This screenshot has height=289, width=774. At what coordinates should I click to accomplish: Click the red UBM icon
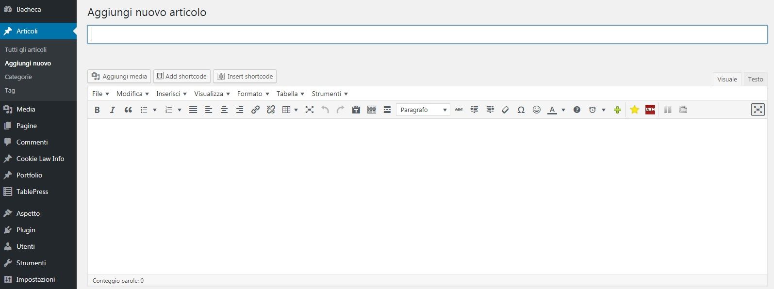(650, 110)
